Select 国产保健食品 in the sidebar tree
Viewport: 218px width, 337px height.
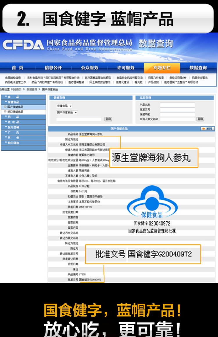pos(15,107)
